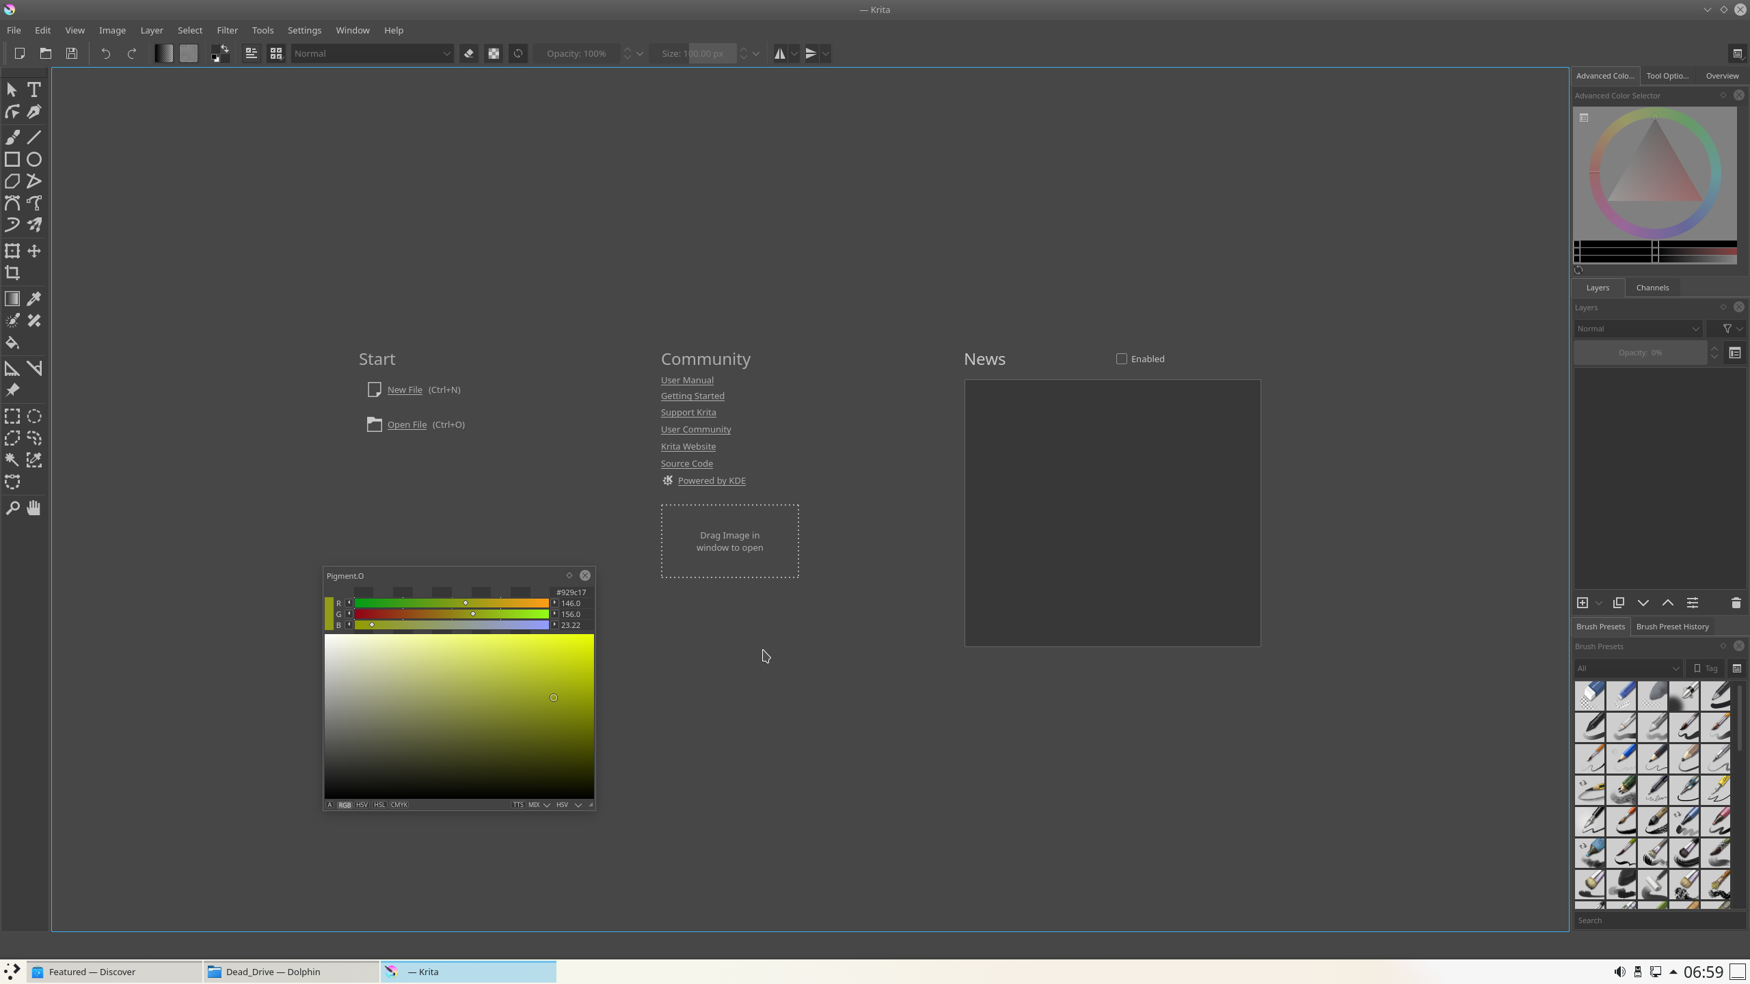Select the Bezier Curve tool
Screen dimensions: 1750x984
click(12, 203)
